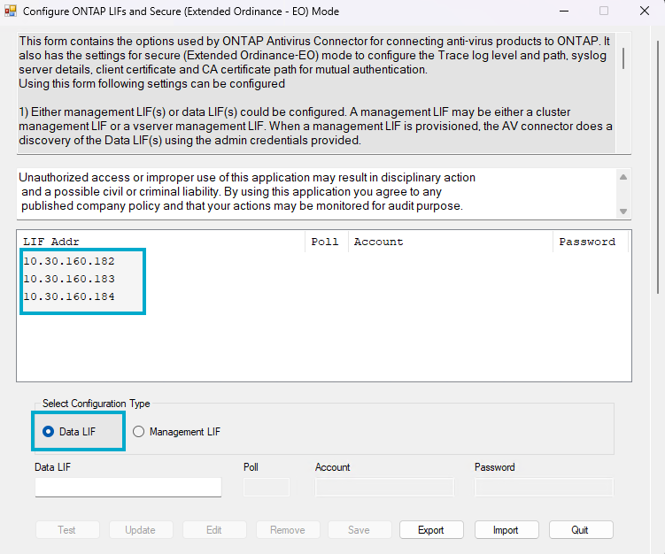Click the application icon in the title bar
The image size is (665, 554).
[11, 12]
